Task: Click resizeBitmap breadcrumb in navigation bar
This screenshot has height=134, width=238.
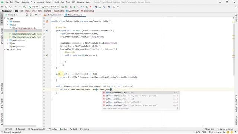Action: pos(88,11)
